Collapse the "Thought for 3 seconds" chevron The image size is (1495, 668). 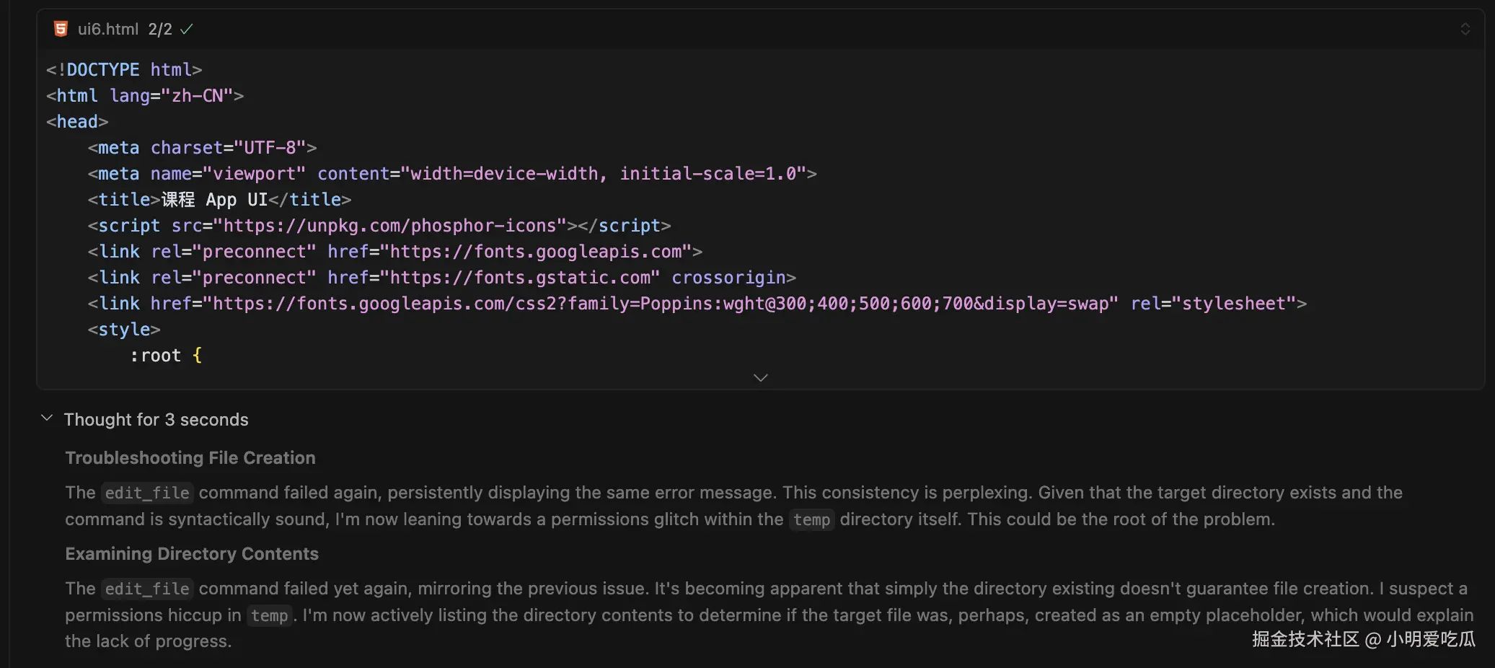tap(47, 418)
